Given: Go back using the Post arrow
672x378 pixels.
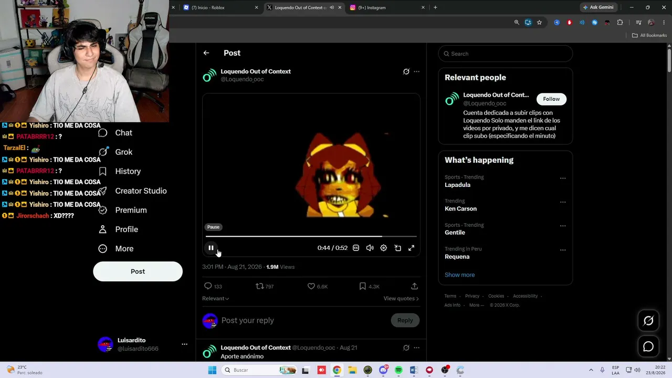Looking at the screenshot, I should pos(206,53).
